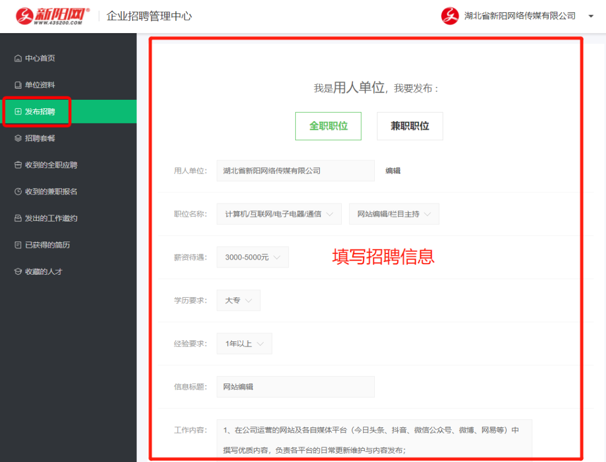Click the 单位资料 sidebar icon

[x=18, y=85]
